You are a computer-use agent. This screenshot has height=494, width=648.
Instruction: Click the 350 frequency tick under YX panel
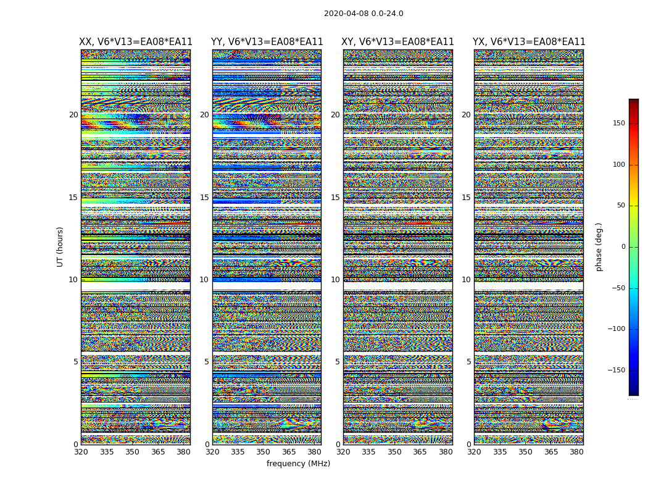tap(525, 452)
